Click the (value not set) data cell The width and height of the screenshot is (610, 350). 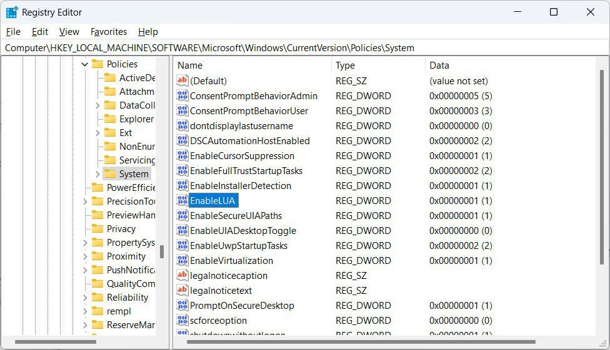tap(459, 81)
